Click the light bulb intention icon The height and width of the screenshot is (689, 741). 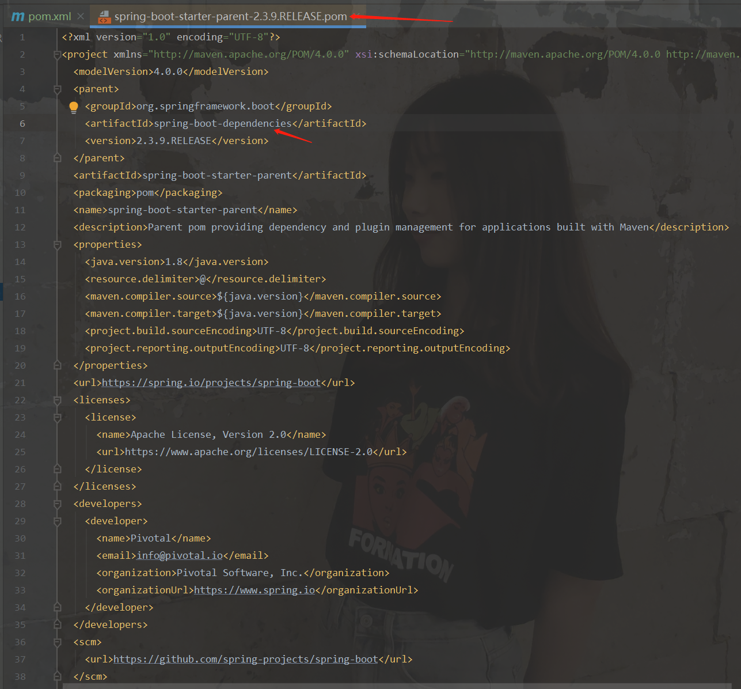point(74,107)
